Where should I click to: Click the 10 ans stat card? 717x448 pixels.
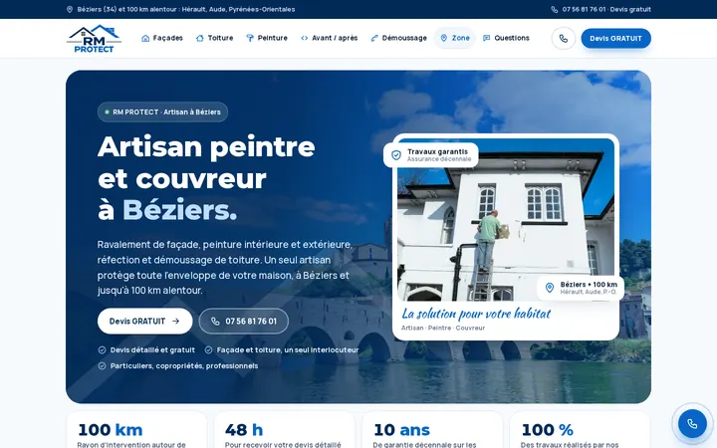(x=432, y=431)
